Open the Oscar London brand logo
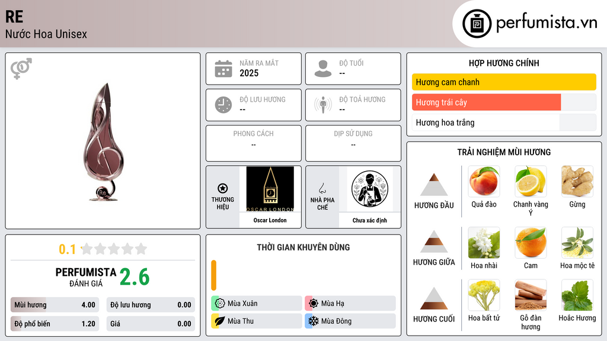The height and width of the screenshot is (341, 607). coord(270,189)
